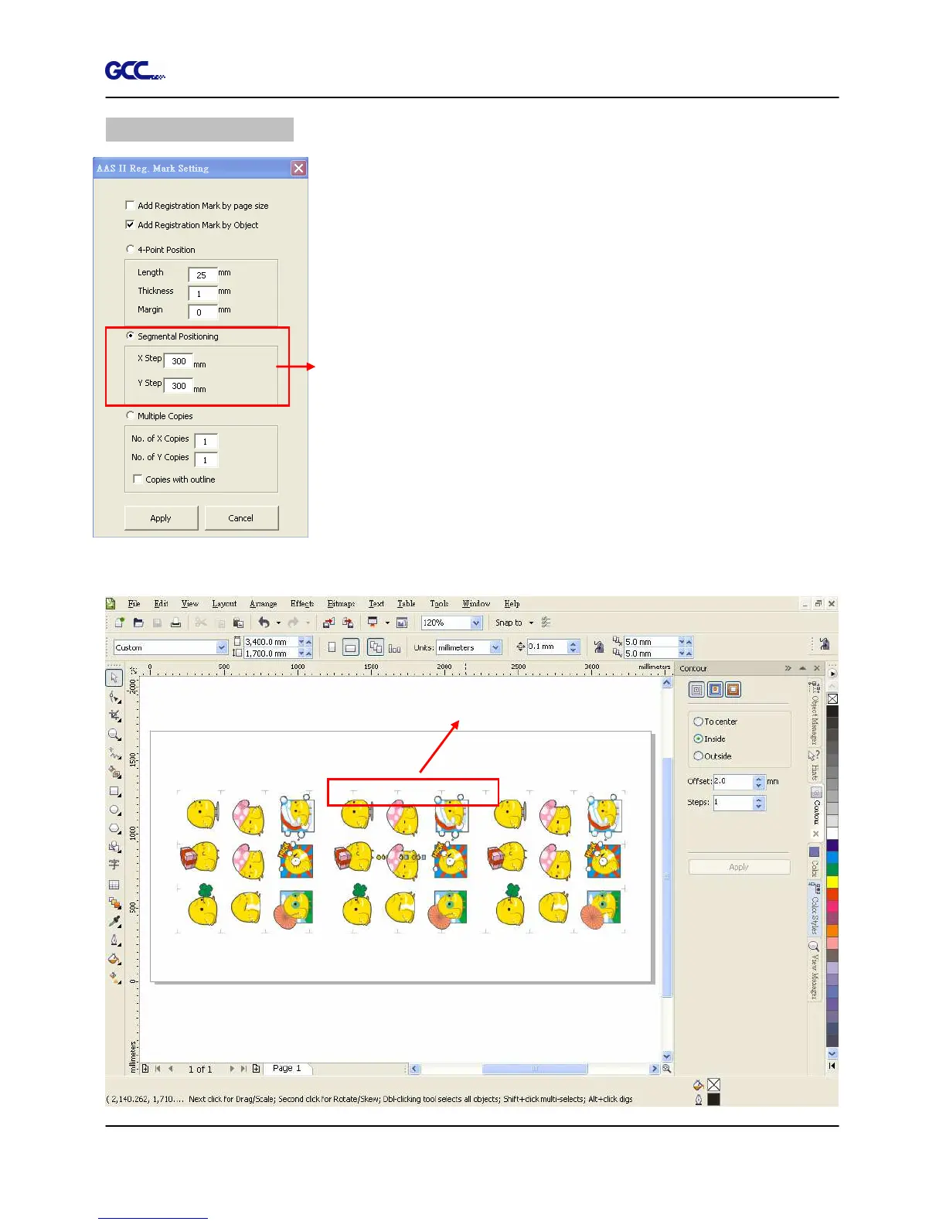Image resolution: width=946 pixels, height=1225 pixels.
Task: Enable Add Registration Mark by page size
Action: (x=130, y=206)
